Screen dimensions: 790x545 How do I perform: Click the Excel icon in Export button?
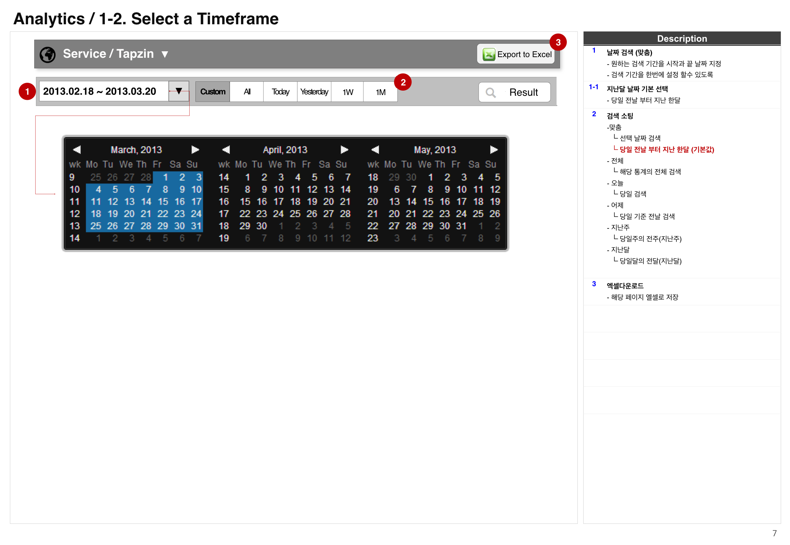click(489, 54)
